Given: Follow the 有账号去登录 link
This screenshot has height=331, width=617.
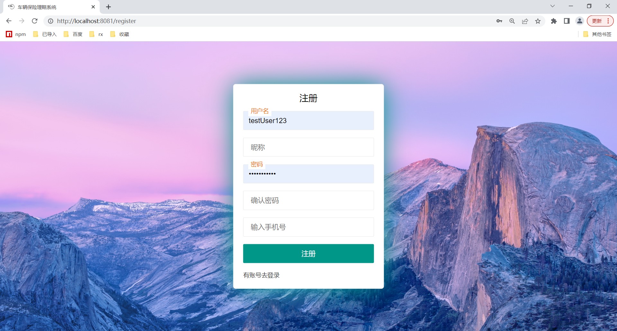Looking at the screenshot, I should (x=261, y=275).
